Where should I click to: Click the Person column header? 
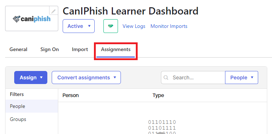click(x=71, y=95)
